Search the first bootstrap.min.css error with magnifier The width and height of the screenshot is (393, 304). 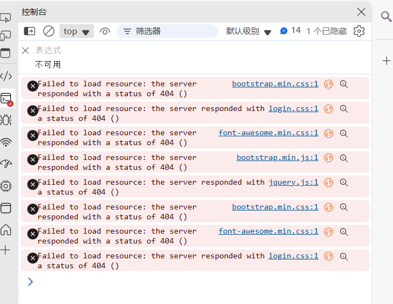pos(343,84)
